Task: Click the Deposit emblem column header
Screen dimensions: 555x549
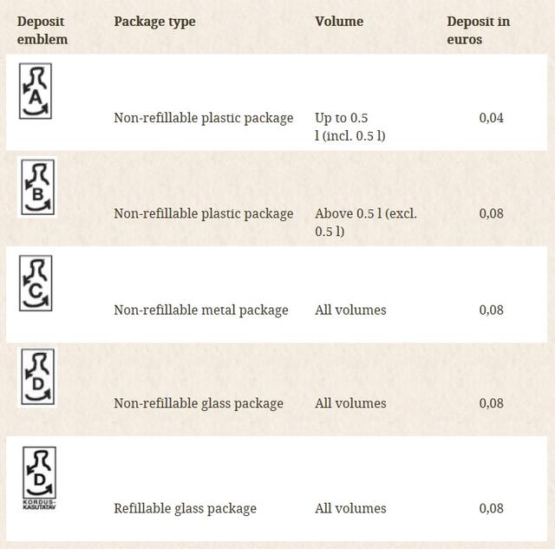Action: point(42,29)
